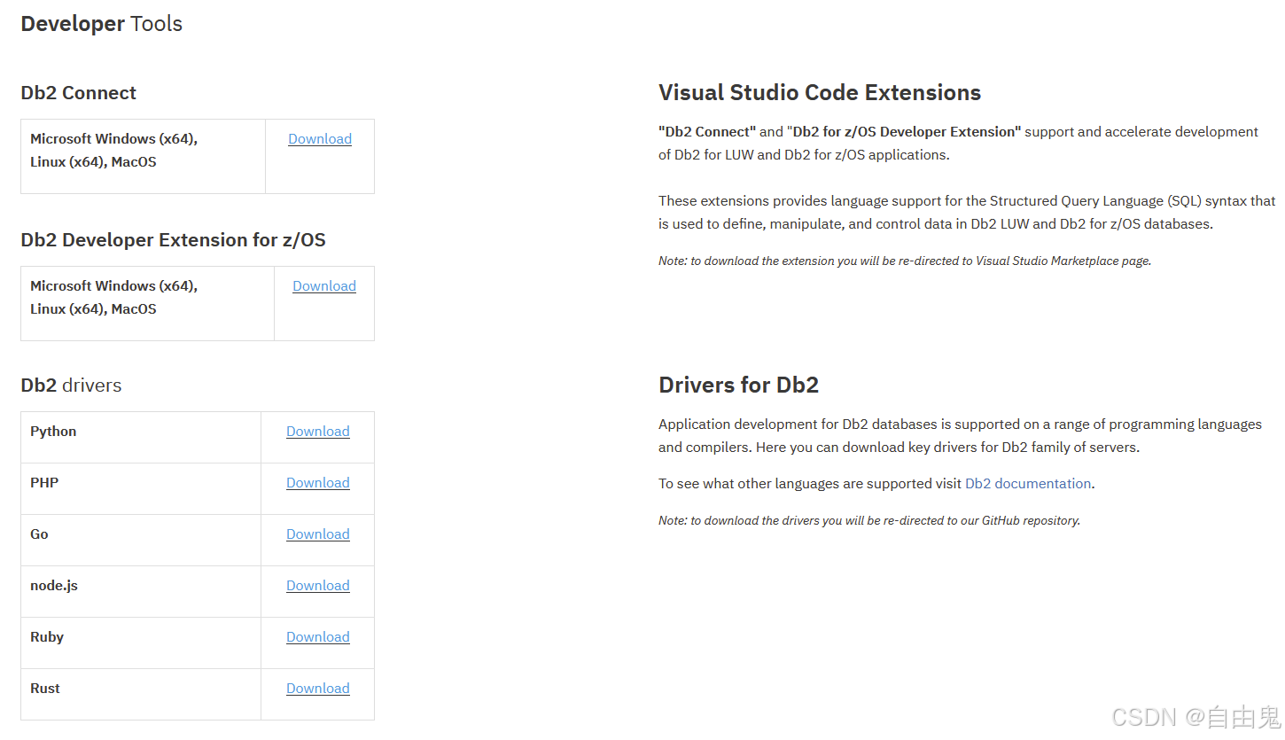Select the Ruby row label
This screenshot has height=740, width=1285.
point(47,637)
